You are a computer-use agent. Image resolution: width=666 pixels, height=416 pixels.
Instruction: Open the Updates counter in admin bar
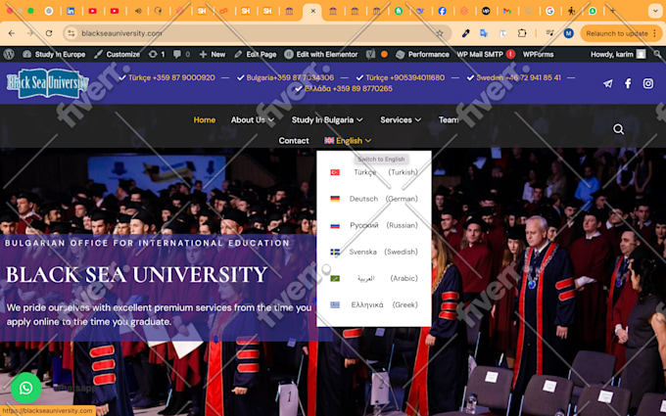157,55
